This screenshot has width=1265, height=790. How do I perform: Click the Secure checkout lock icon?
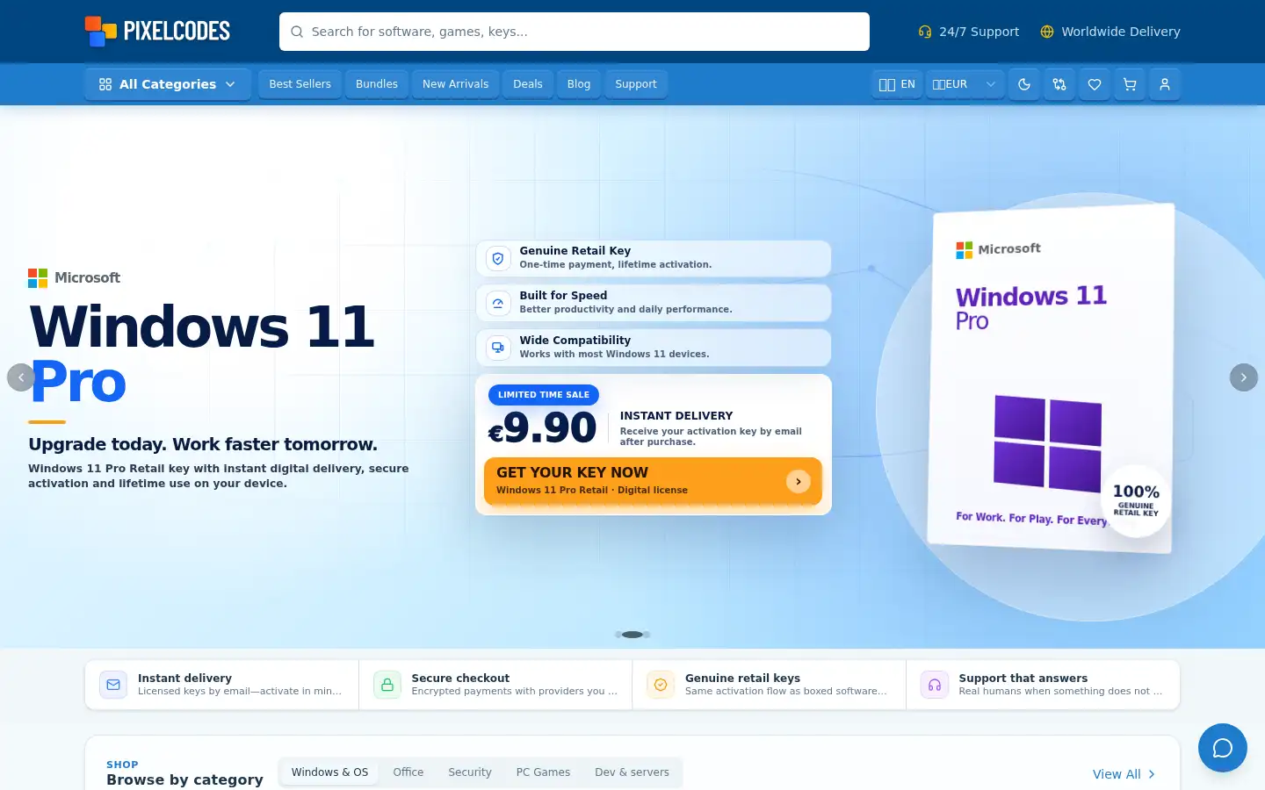[387, 685]
